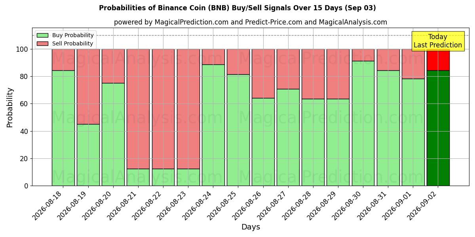Click the Buy Probability legend text
Image resolution: width=475 pixels, height=237 pixels.
tap(73, 35)
